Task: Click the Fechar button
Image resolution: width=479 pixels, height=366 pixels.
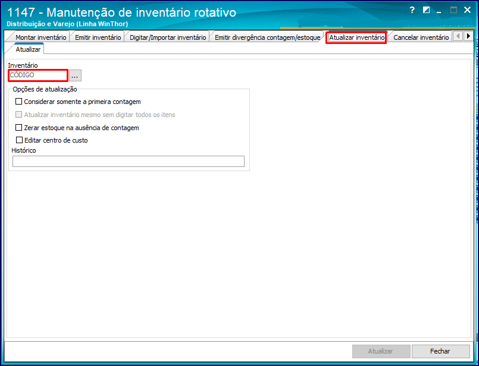Action: [440, 351]
